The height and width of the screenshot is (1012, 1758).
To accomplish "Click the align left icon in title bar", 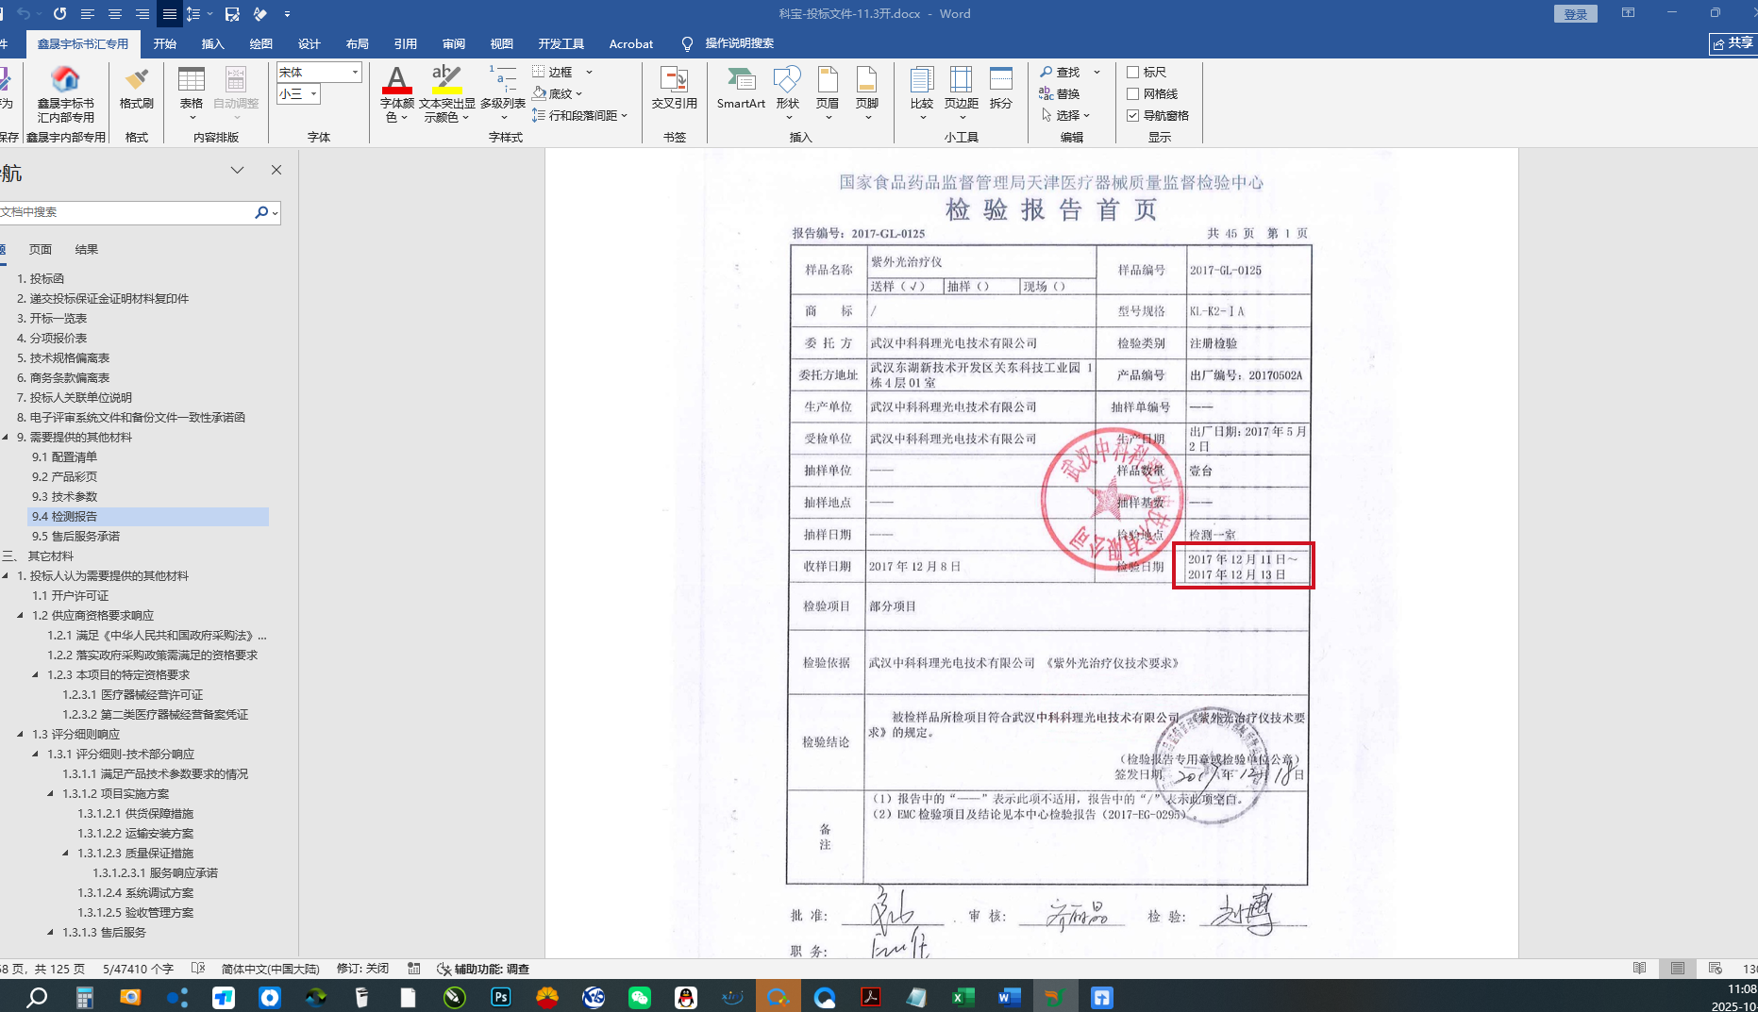I will point(88,14).
